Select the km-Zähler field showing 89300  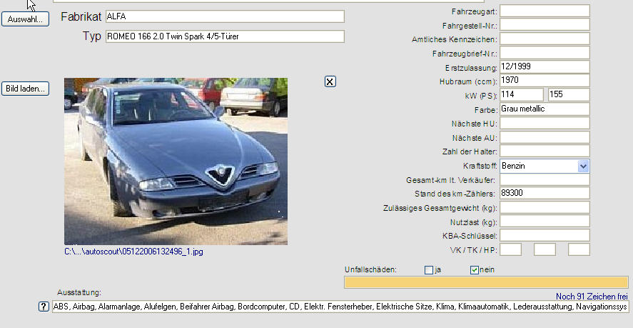(545, 194)
